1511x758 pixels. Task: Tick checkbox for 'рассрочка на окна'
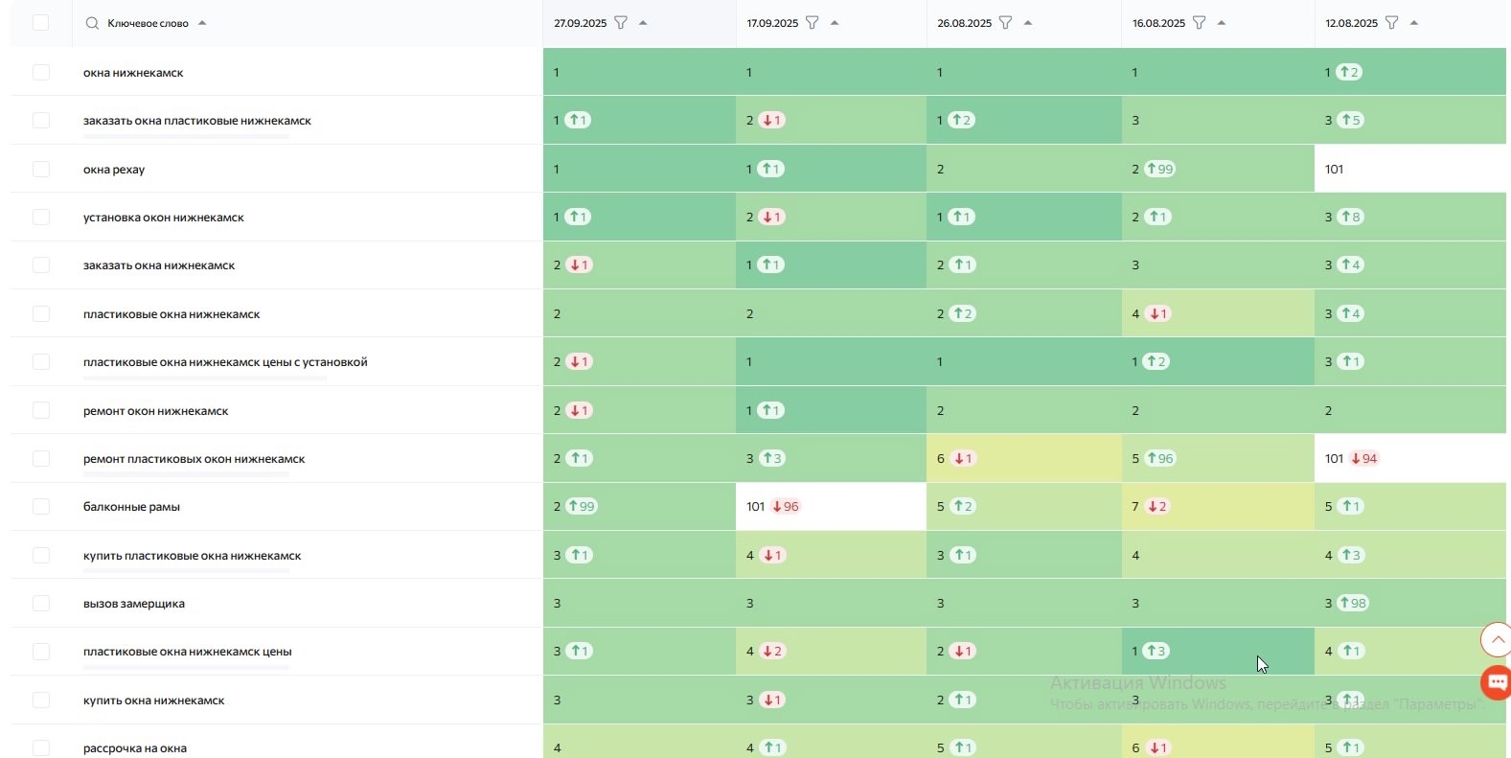tap(40, 747)
